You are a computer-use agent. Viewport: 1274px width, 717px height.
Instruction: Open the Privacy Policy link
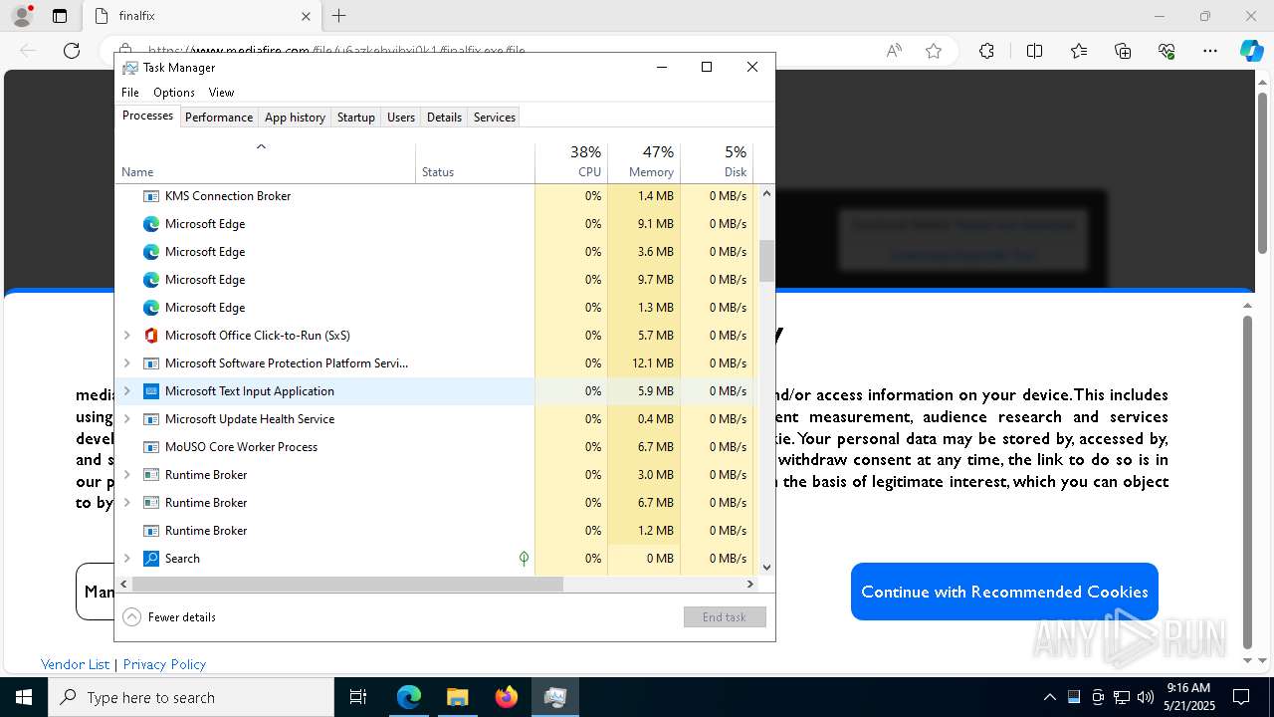(164, 664)
